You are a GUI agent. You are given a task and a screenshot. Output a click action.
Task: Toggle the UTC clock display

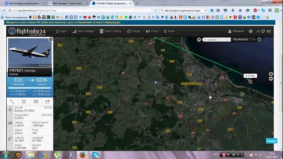pos(264,31)
